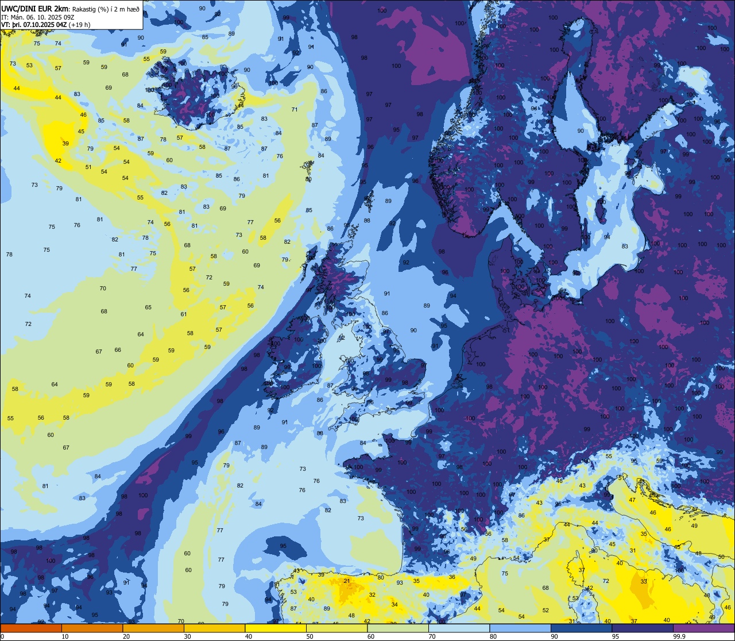Click the "VT: þri. 07.10.2025 04Z" valid time
Screen dimensions: 735x641
(x=34, y=25)
